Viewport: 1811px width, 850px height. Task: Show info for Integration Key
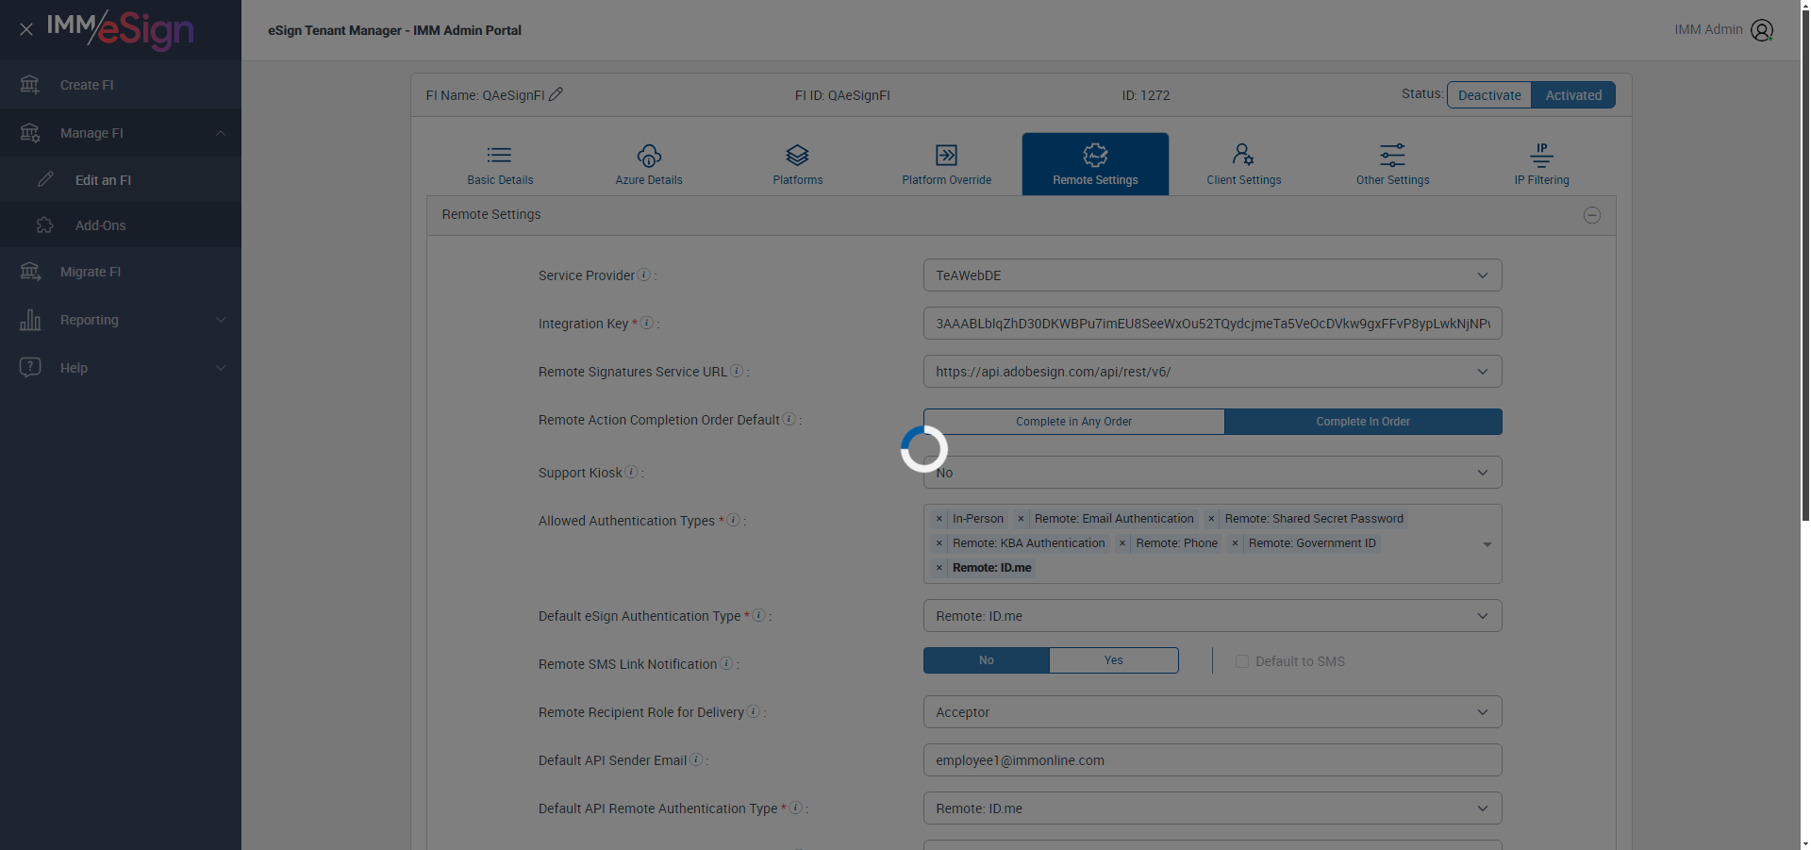[647, 323]
